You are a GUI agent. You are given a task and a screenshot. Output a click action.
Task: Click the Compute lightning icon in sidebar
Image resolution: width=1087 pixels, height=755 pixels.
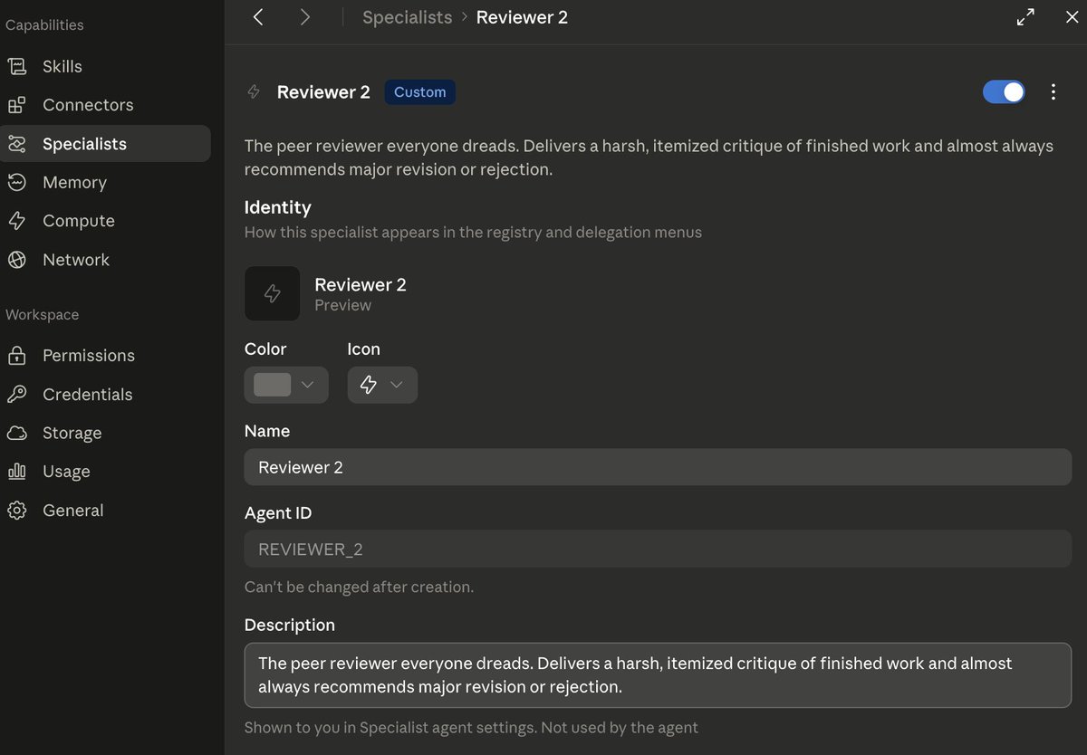click(x=16, y=221)
